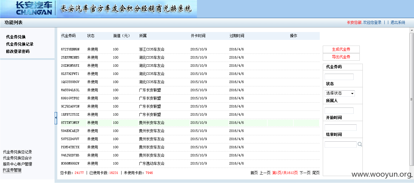Click 退出系统 logout link
The width and height of the screenshot is (414, 183).
tap(398, 22)
